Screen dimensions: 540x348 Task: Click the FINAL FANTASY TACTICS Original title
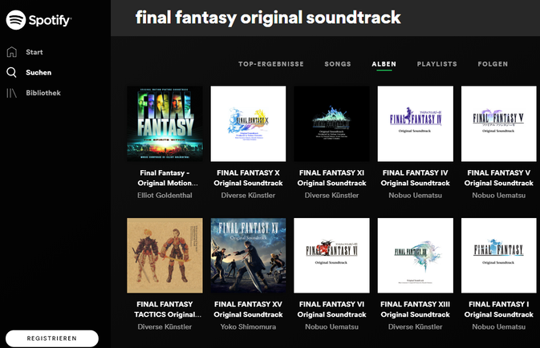(x=168, y=310)
